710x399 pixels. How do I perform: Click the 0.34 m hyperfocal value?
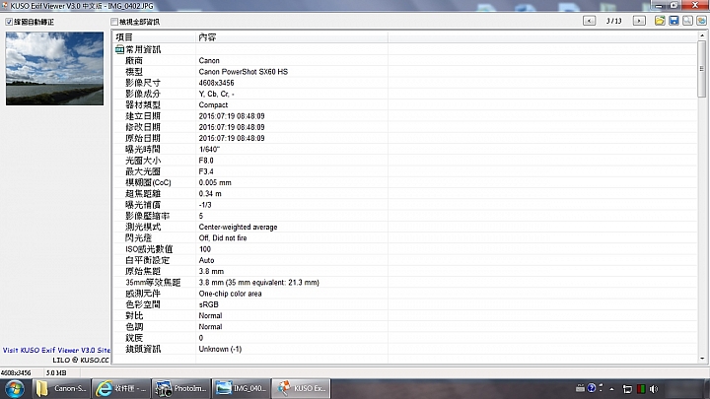coord(210,194)
